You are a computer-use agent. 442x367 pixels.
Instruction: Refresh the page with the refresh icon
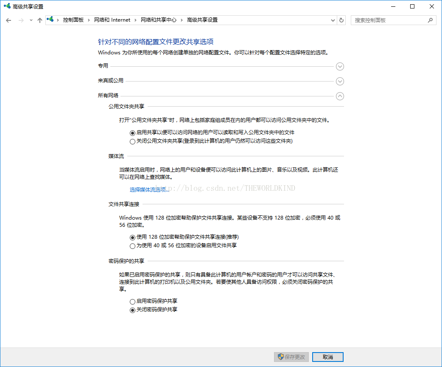point(341,20)
